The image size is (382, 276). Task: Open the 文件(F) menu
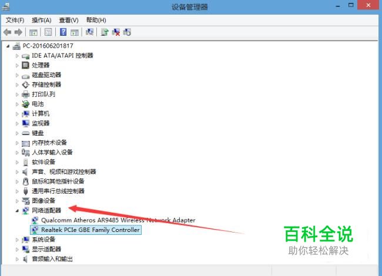click(15, 20)
